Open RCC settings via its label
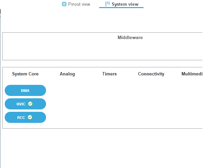 click(x=21, y=117)
